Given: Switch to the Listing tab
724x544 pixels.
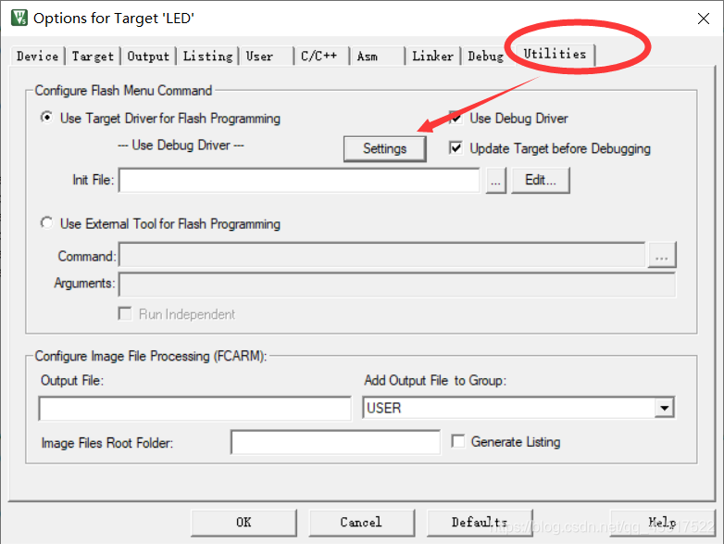Looking at the screenshot, I should click(x=207, y=57).
